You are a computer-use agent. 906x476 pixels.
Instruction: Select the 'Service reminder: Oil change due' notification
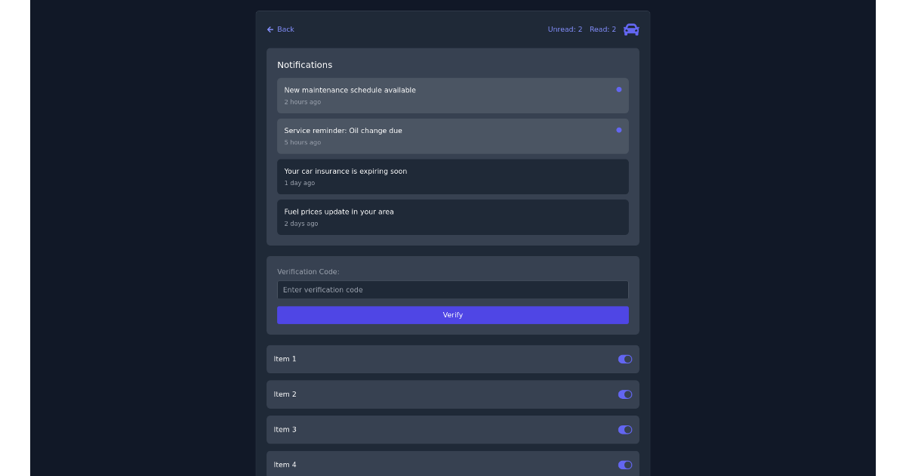[453, 136]
